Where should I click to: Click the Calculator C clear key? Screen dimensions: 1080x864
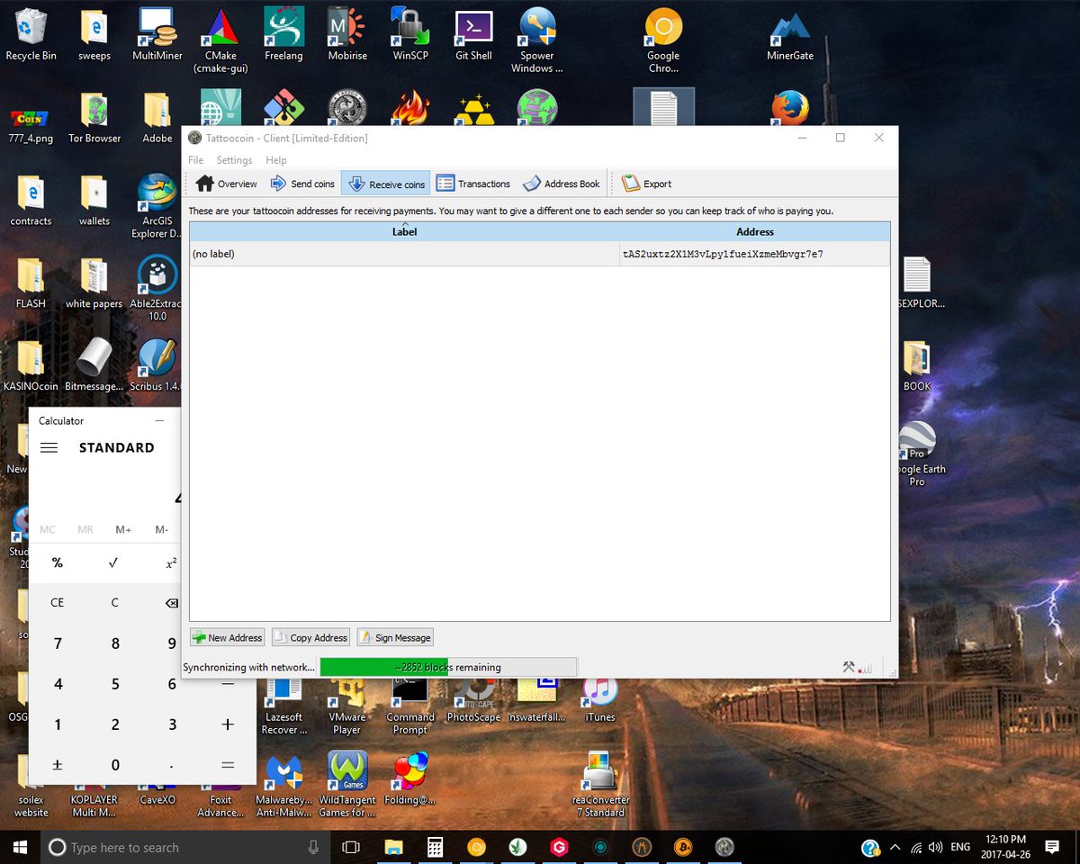click(114, 602)
